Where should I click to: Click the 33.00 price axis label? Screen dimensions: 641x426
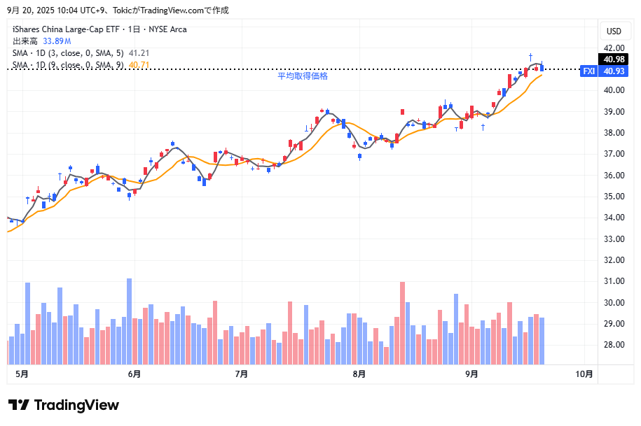[x=614, y=239]
